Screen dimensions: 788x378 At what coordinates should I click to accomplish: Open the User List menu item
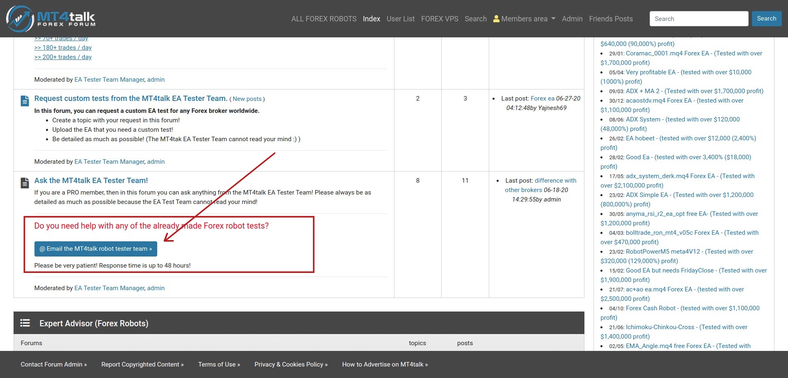coord(401,19)
